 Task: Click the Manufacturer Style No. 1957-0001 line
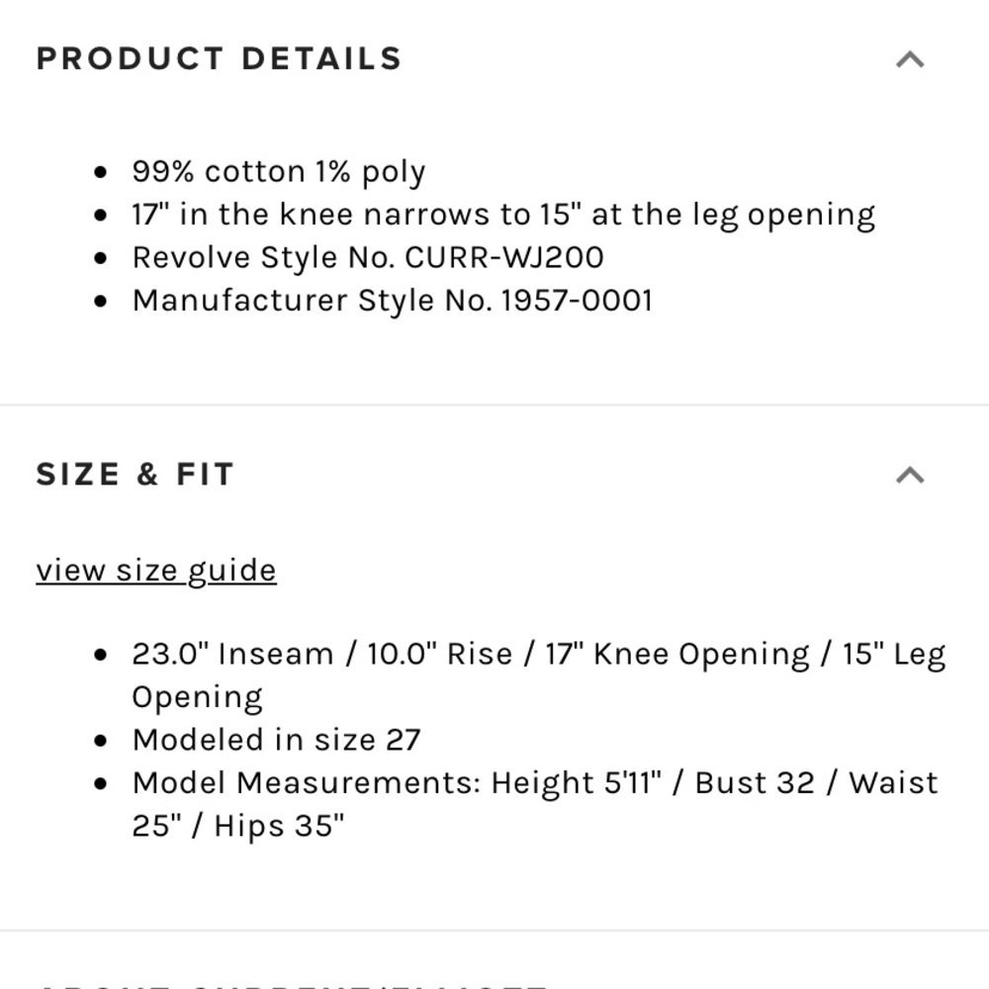393,300
